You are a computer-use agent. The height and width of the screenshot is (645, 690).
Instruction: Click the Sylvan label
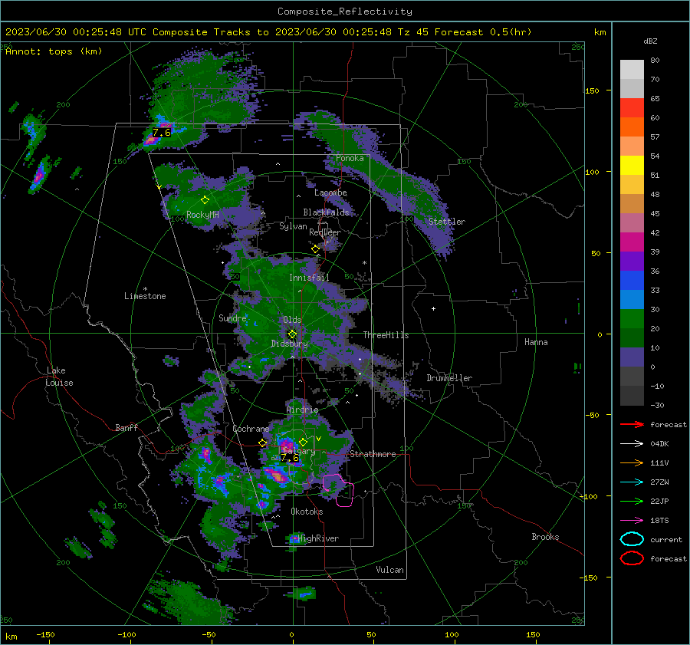(293, 226)
